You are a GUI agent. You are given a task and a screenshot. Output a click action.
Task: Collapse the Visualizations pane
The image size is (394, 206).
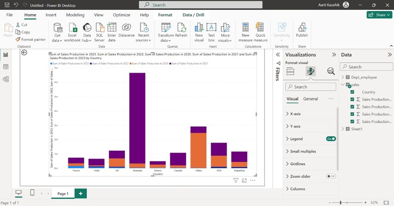(334, 55)
